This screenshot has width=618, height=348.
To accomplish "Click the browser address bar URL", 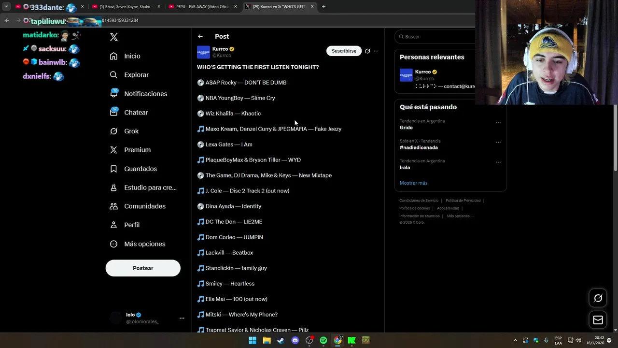I will point(120,20).
